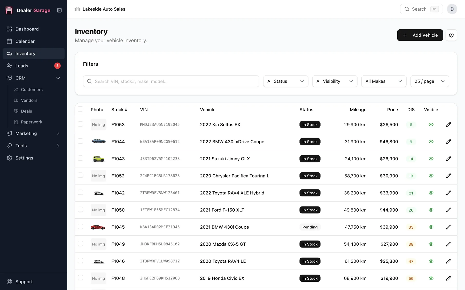
Task: Click the Lakeside Auto Sales building icon
Action: (x=78, y=9)
